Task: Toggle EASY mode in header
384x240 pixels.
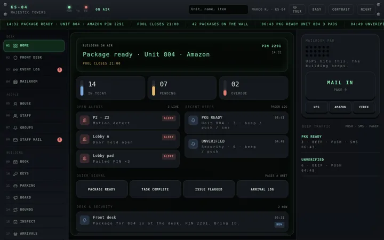Action: tap(317, 10)
